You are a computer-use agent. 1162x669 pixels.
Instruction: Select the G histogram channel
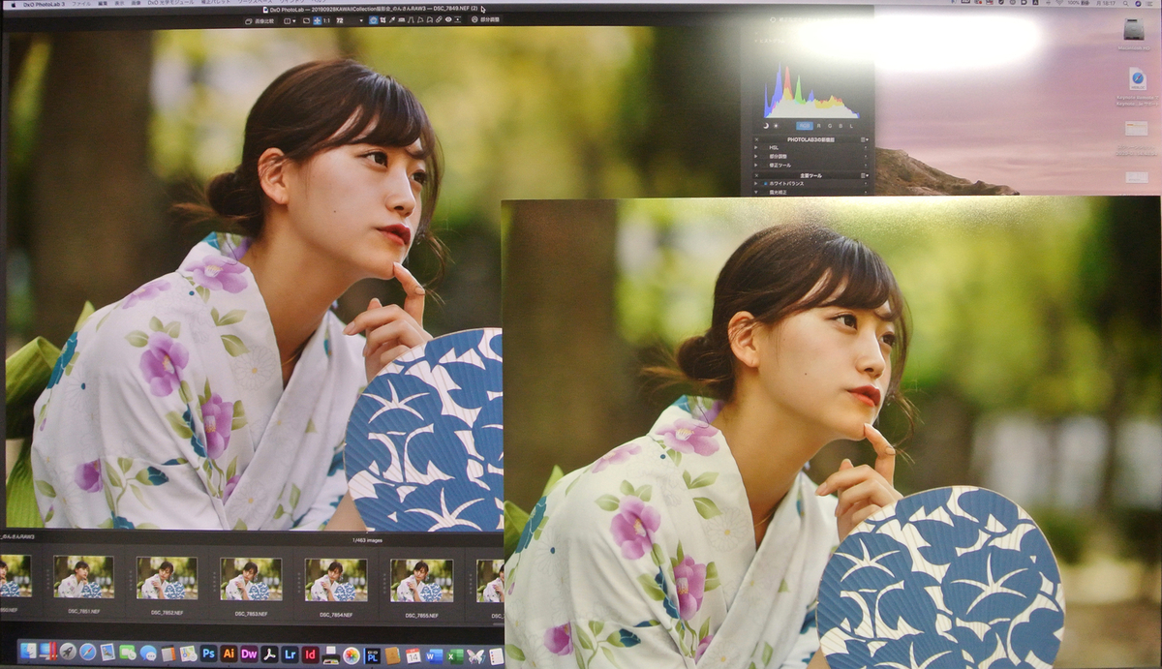(x=830, y=126)
